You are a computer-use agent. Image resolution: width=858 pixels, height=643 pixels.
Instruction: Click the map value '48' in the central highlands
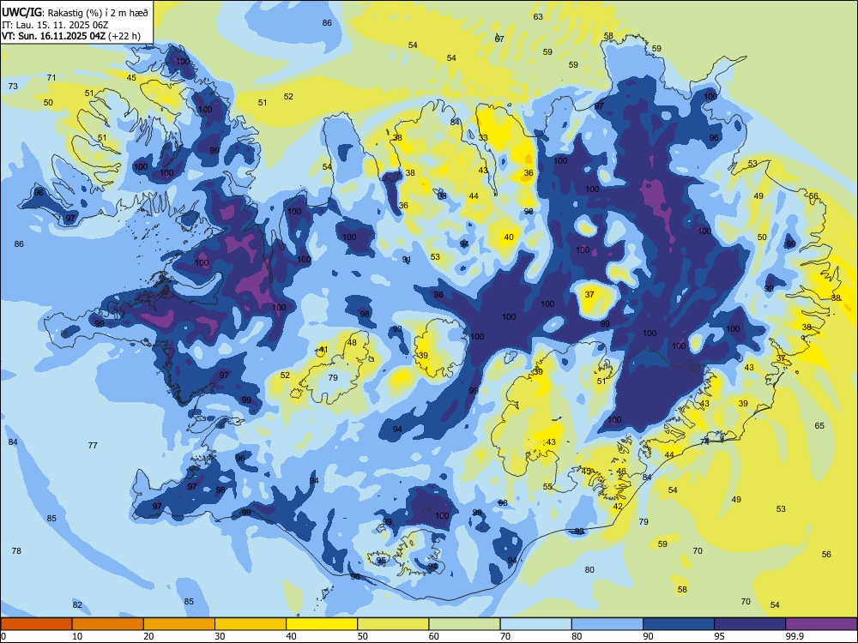tap(352, 342)
